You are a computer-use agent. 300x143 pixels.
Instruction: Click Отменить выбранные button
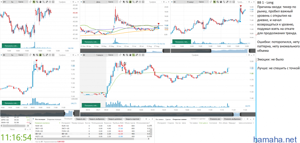tap(232, 119)
